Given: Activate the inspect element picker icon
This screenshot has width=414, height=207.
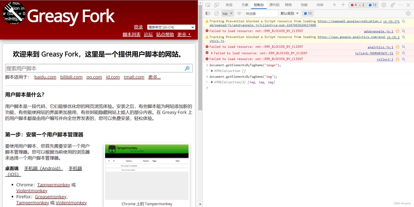Looking at the screenshot, I should tap(208, 5).
